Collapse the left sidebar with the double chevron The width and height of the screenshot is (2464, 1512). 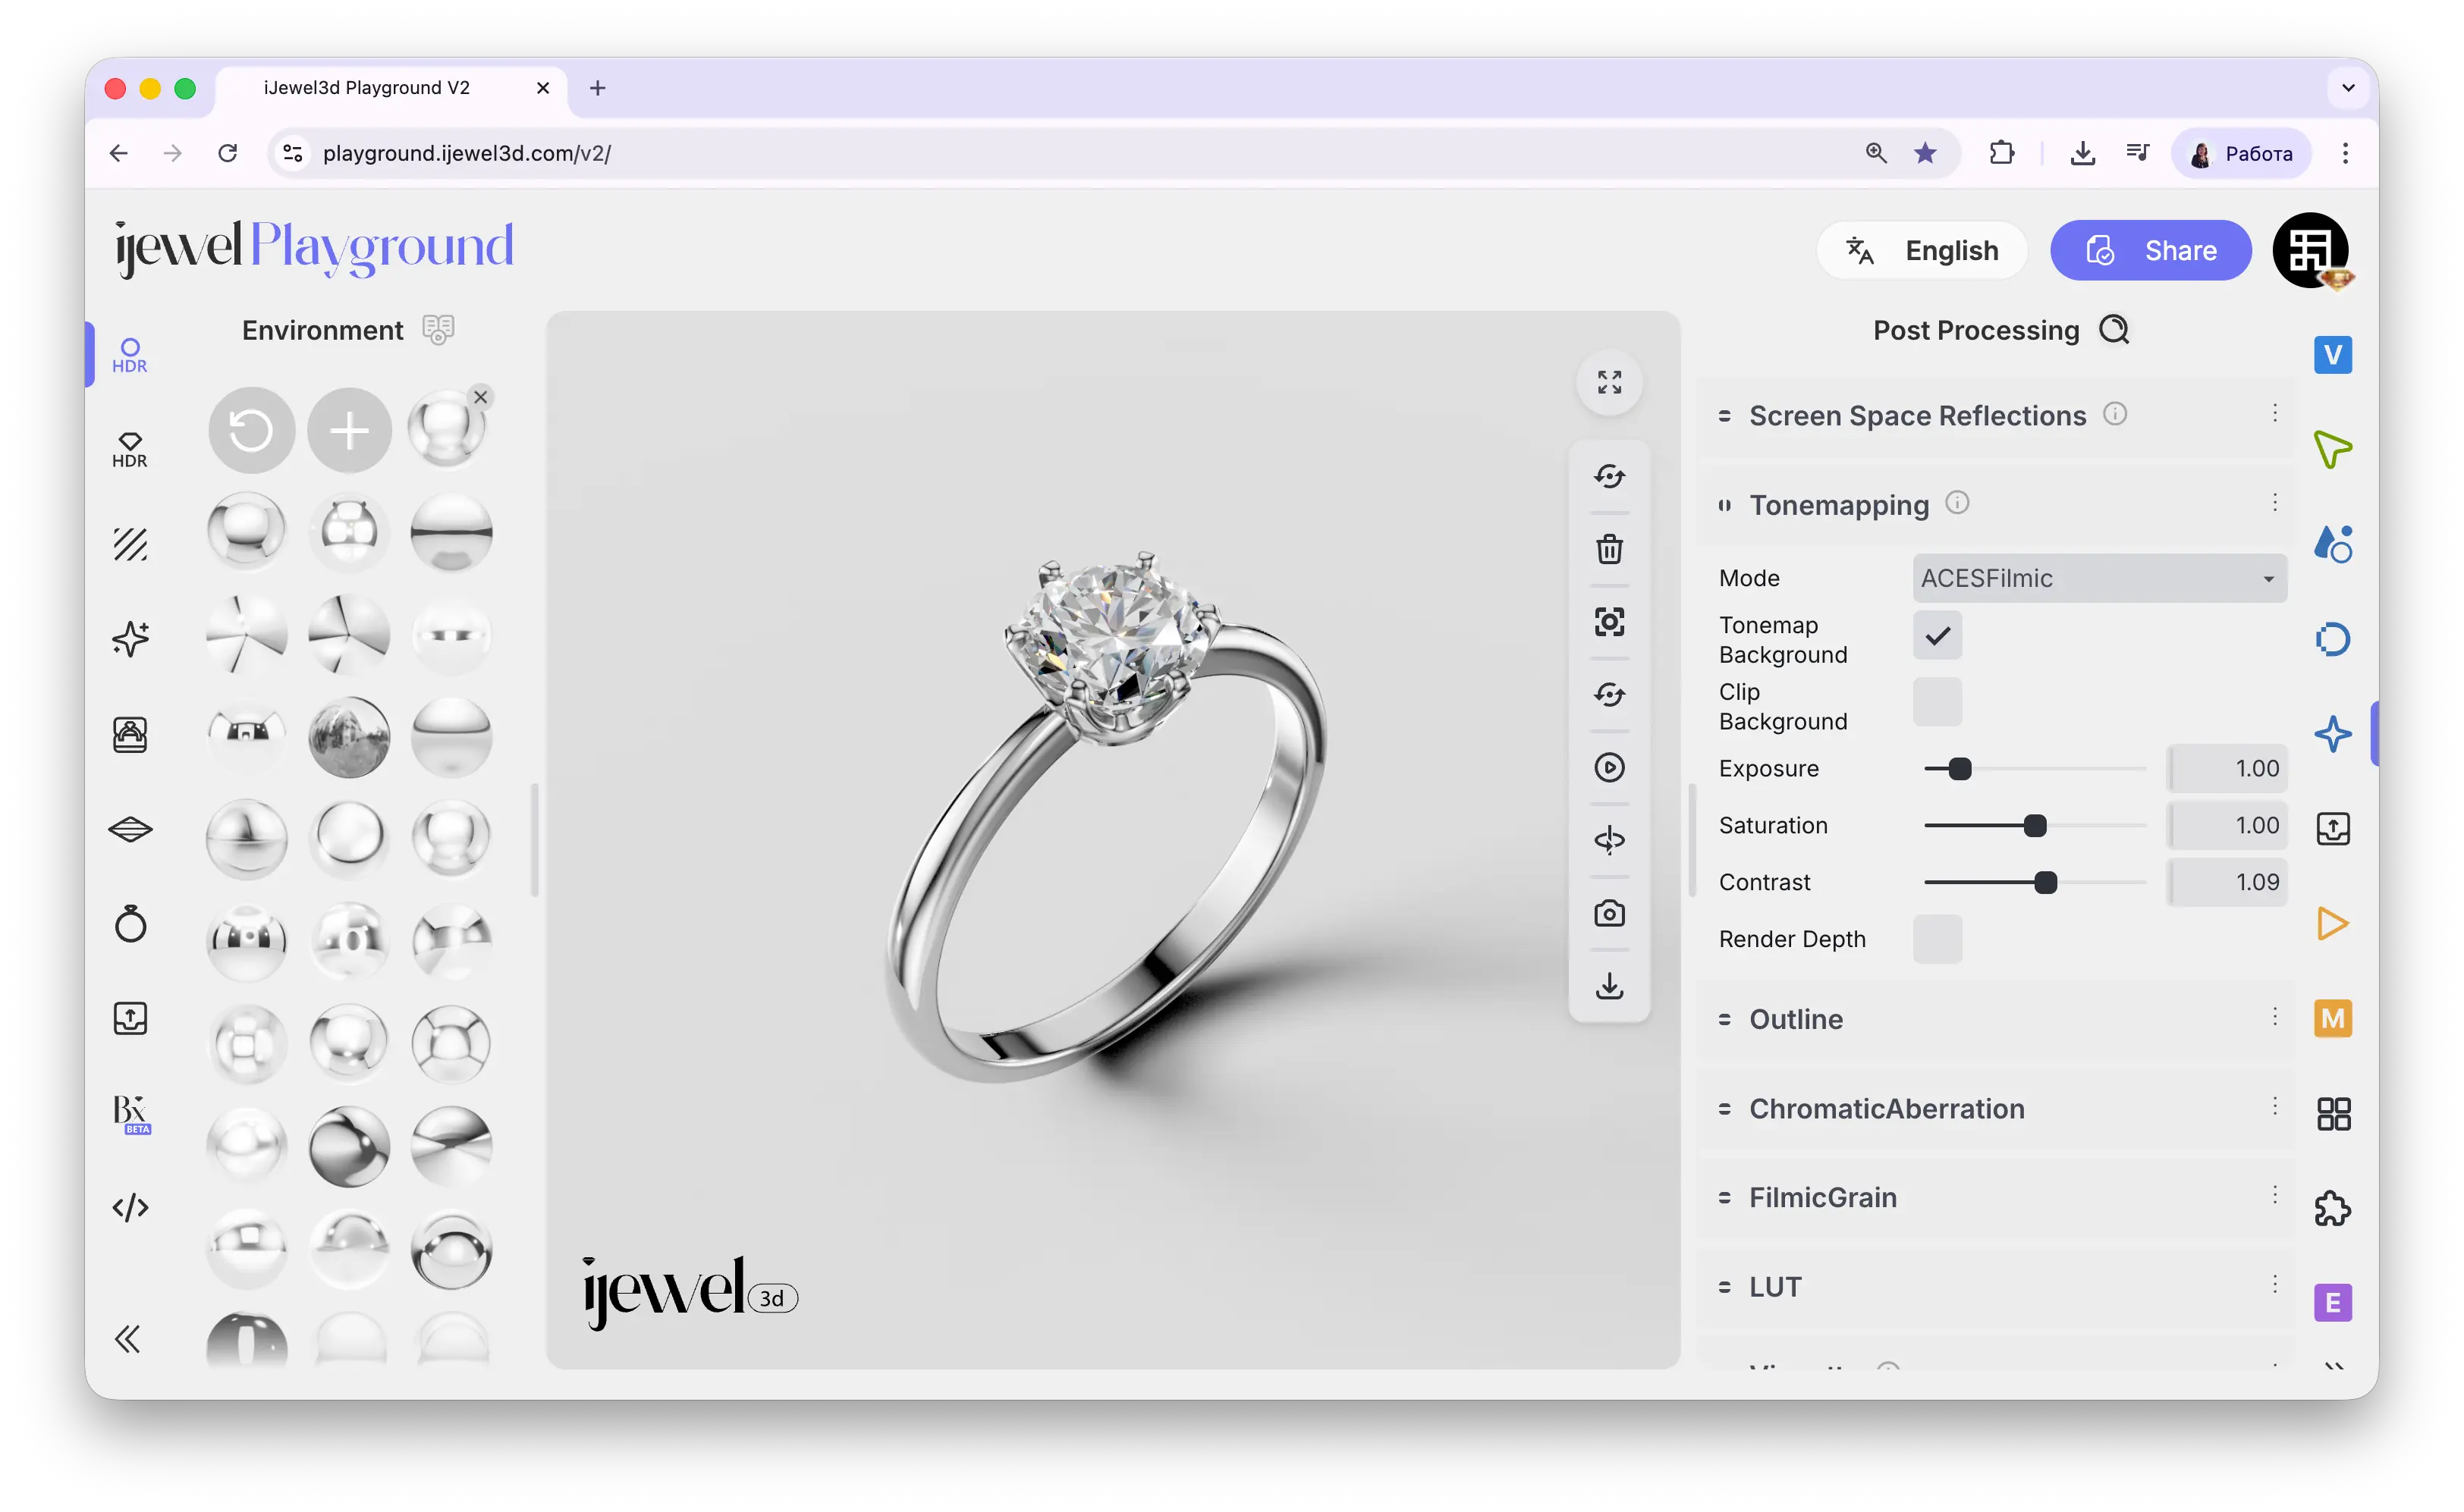coord(127,1338)
